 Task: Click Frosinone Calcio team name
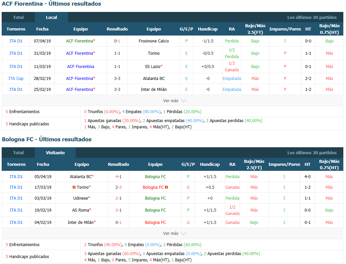click(x=154, y=41)
